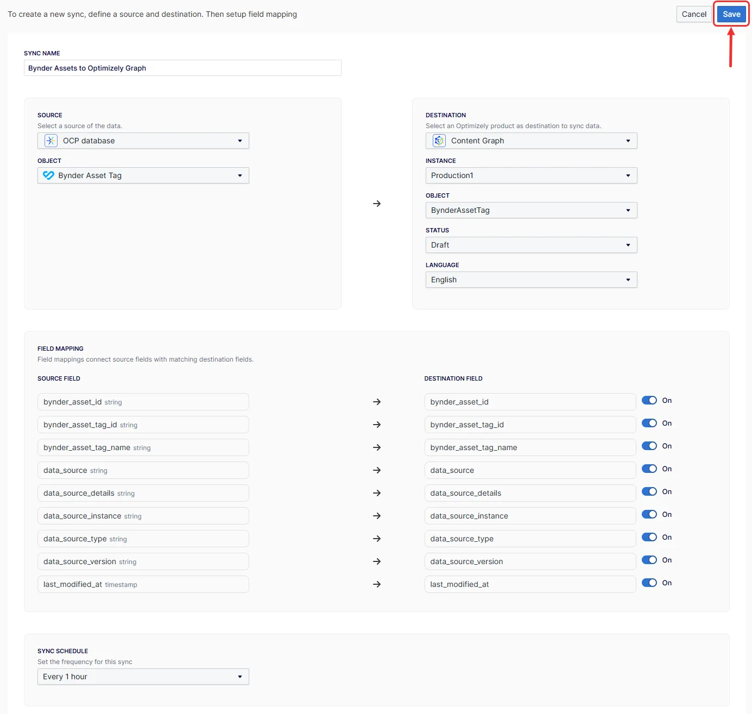Disable the bynder_asset_tag_id field mapping
Image resolution: width=752 pixels, height=714 pixels.
point(649,424)
